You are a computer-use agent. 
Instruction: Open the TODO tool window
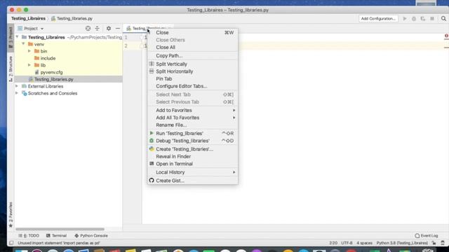coord(29,236)
